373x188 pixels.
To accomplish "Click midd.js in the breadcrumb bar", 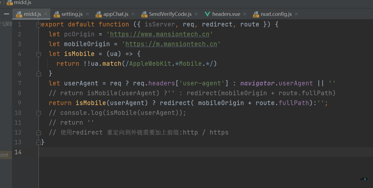I will [x=22, y=2].
